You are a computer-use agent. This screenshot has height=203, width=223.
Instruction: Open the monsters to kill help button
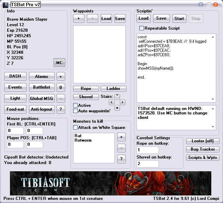click(x=122, y=159)
